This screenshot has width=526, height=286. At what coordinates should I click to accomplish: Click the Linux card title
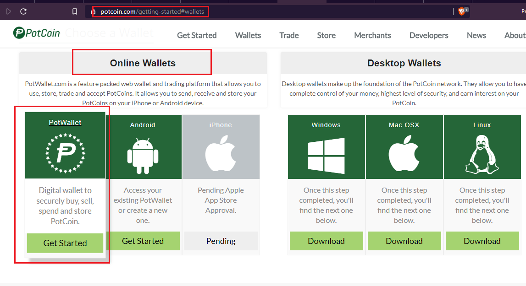pyautogui.click(x=482, y=125)
